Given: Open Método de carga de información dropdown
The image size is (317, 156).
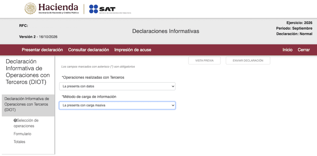Looking at the screenshot, I should pos(117,105).
